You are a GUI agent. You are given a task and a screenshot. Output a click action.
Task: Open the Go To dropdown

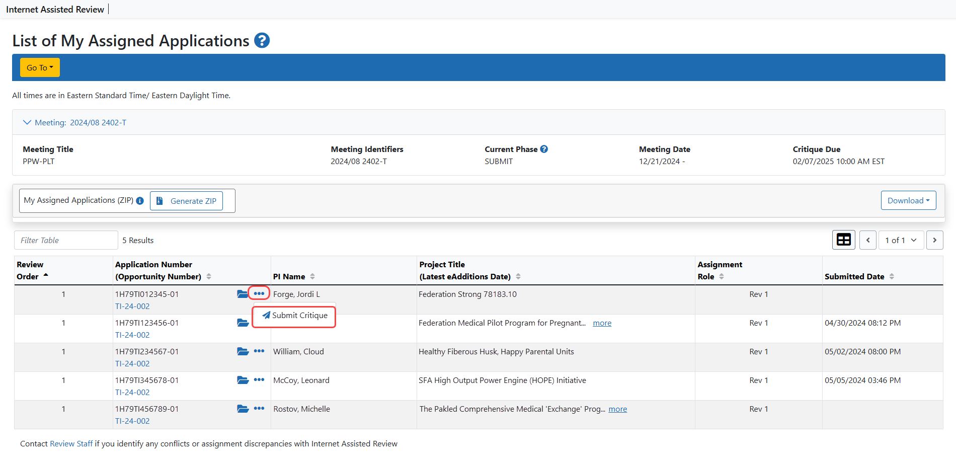(40, 67)
